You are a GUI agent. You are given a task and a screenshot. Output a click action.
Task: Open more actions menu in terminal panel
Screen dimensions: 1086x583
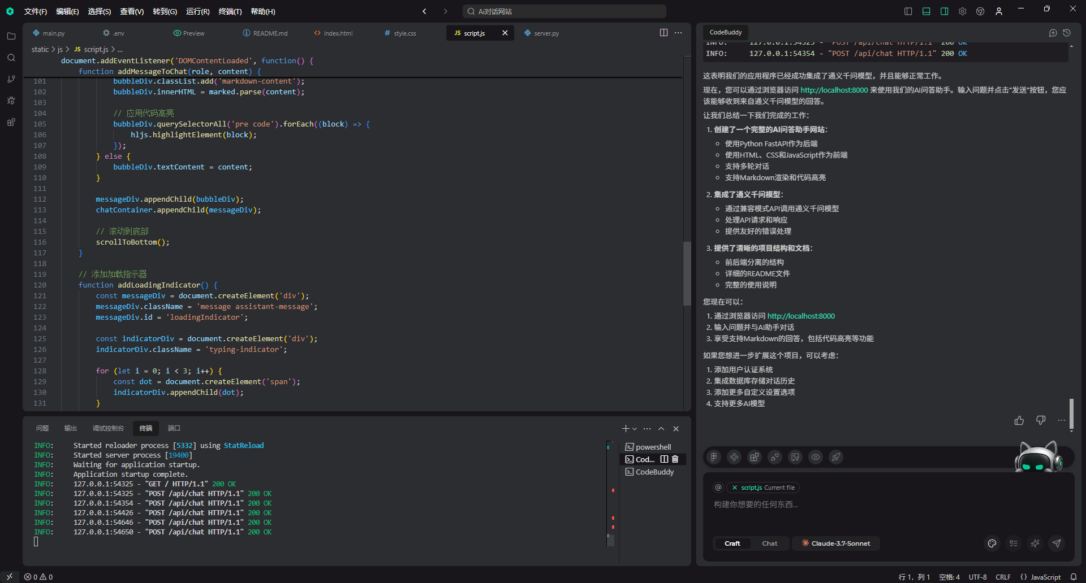coord(647,429)
